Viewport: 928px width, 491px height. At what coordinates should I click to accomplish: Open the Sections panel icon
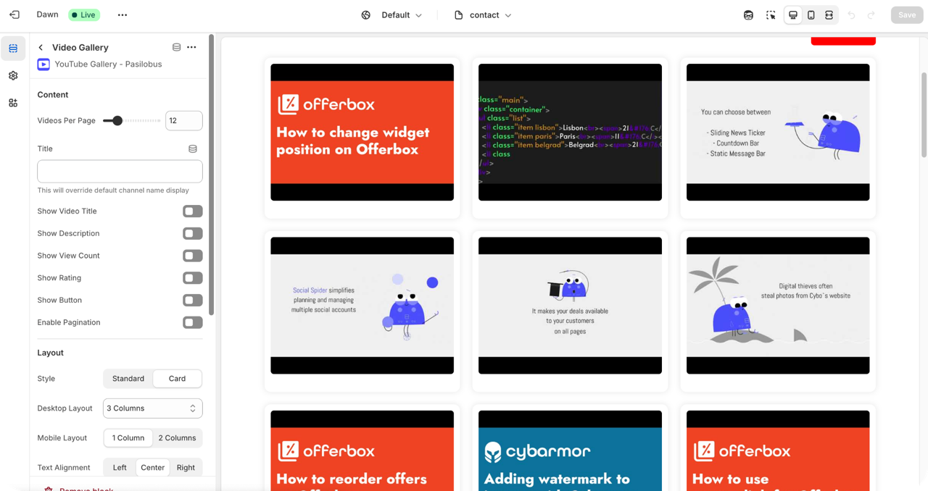tap(13, 49)
